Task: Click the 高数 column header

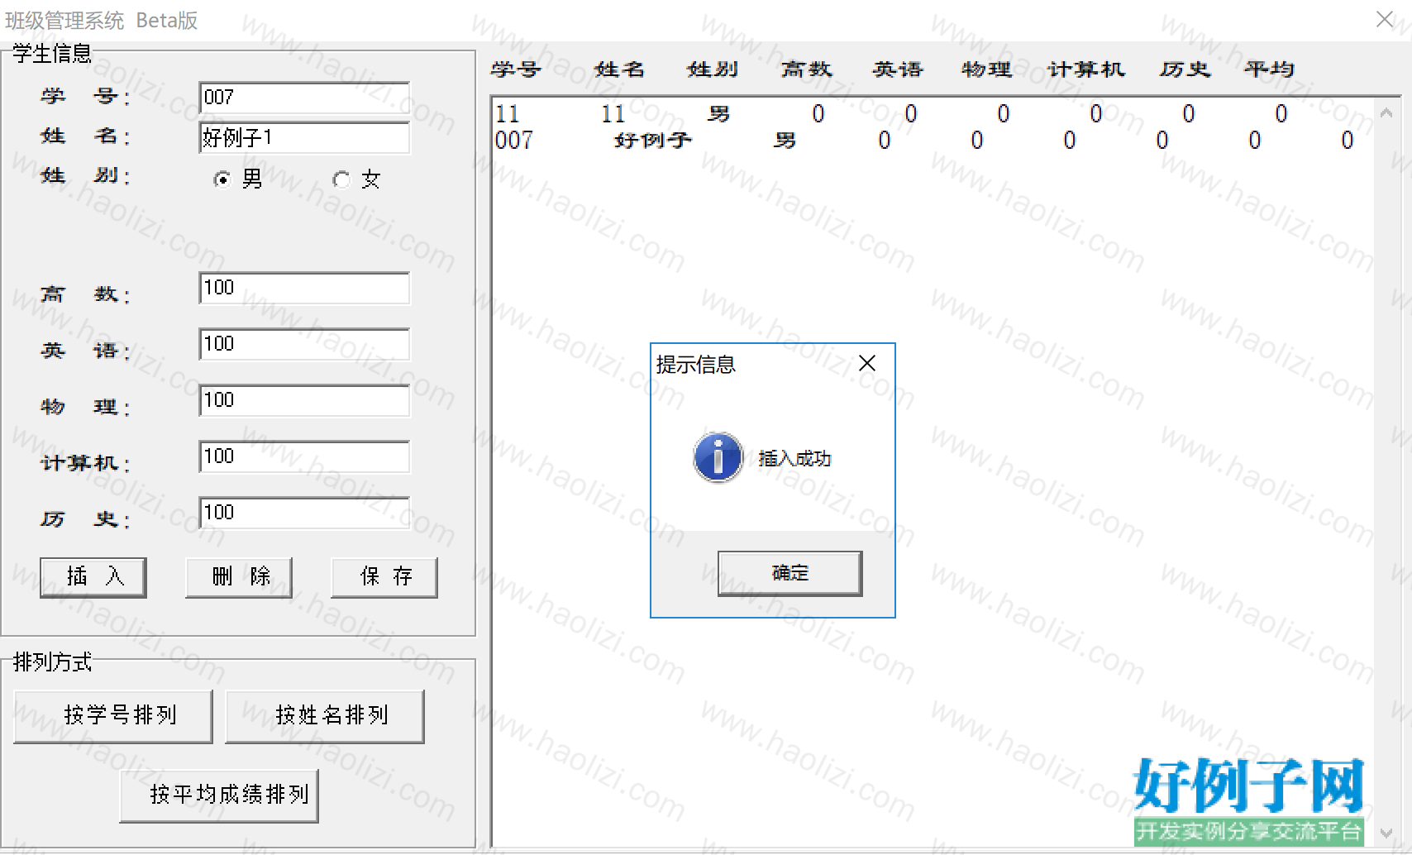Action: 806,69
